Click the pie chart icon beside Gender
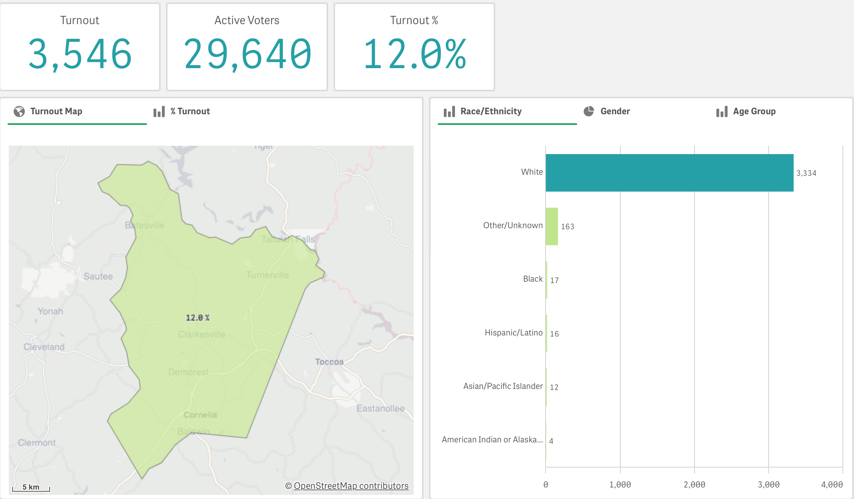 (589, 111)
